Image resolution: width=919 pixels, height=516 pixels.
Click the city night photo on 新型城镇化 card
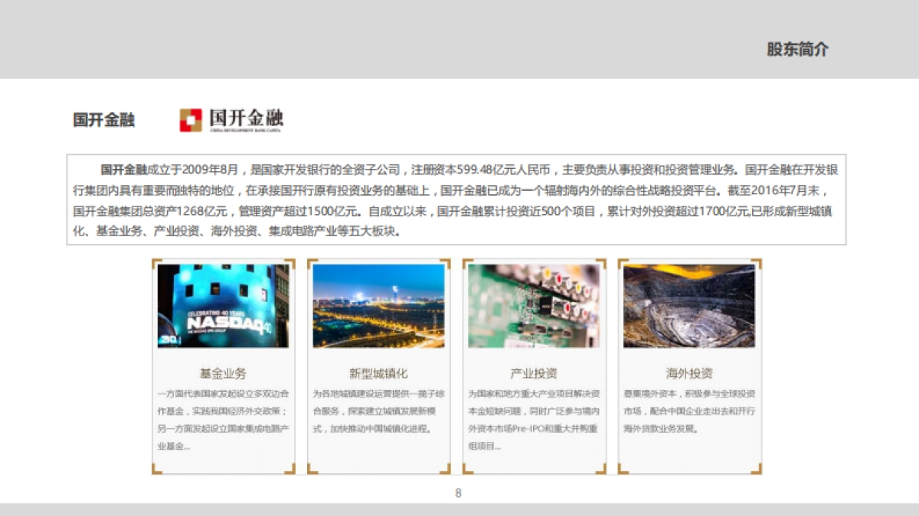(x=378, y=306)
